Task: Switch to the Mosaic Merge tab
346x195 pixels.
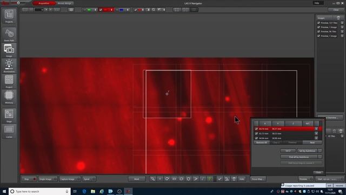Action: point(64,3)
